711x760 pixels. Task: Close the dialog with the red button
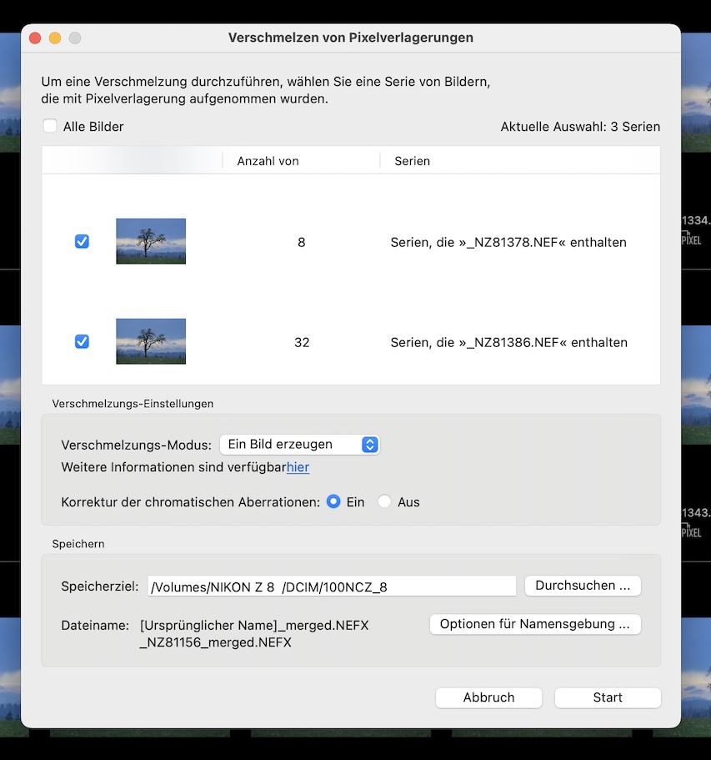(35, 38)
